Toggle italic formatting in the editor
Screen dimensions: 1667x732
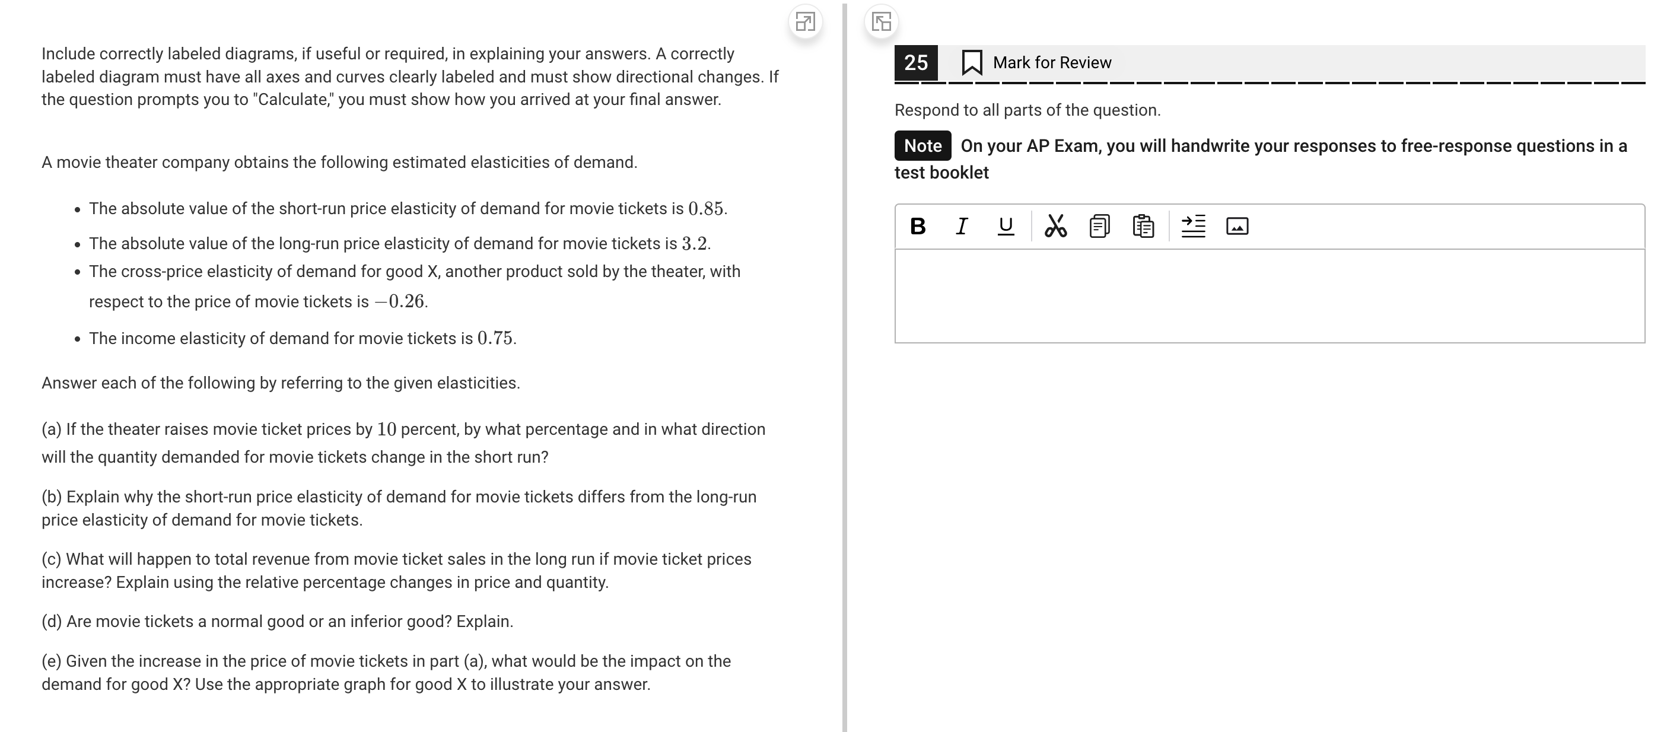tap(961, 225)
